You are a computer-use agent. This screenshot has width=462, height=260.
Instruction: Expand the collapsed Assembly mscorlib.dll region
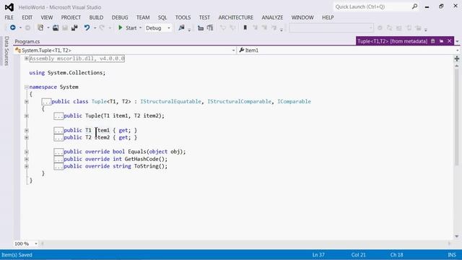pyautogui.click(x=27, y=58)
